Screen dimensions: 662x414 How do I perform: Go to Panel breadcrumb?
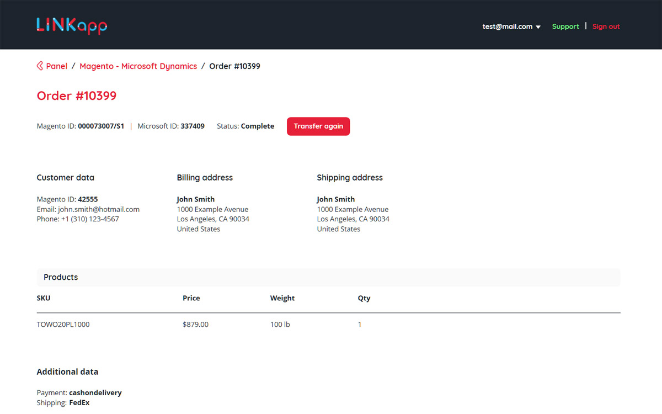tap(56, 66)
